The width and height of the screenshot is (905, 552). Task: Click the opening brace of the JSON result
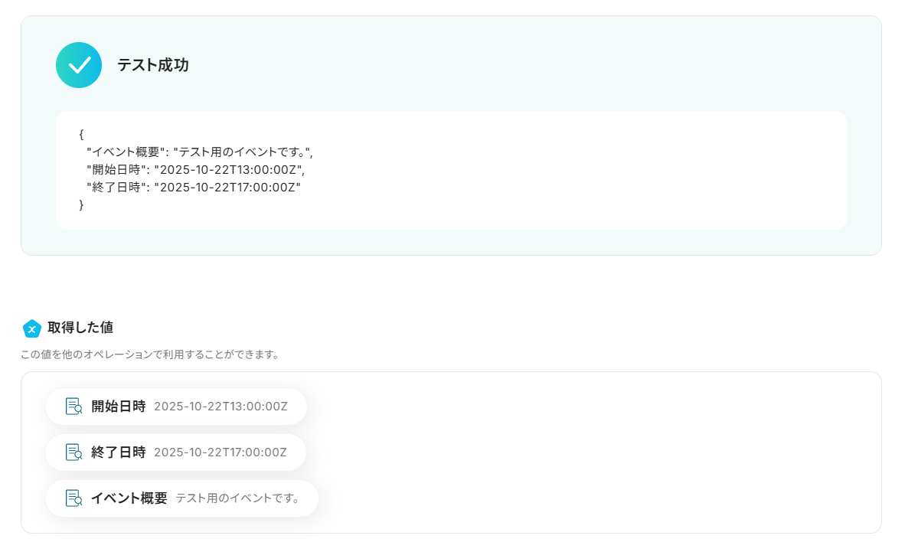[81, 134]
